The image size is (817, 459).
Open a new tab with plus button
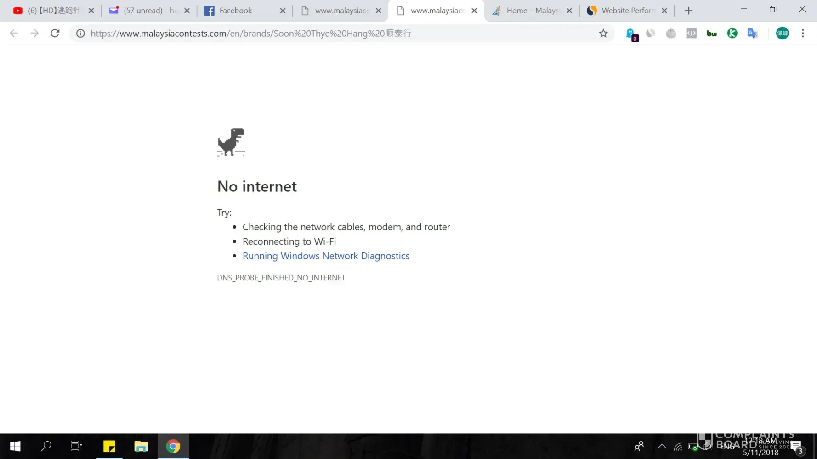tap(688, 11)
